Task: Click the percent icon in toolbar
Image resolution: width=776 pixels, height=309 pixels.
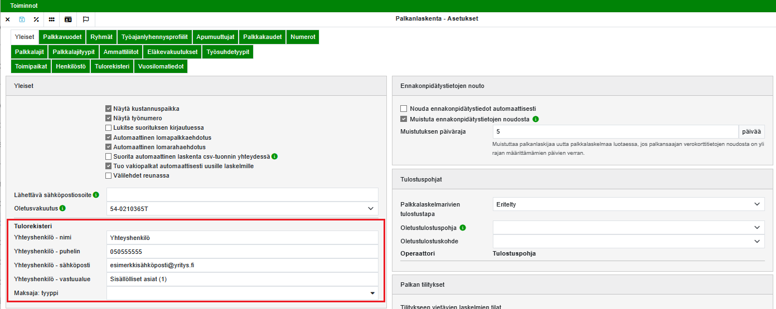Action: 36,19
